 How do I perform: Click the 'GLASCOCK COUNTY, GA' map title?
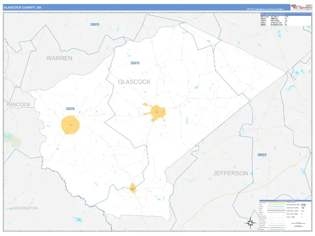22,8
